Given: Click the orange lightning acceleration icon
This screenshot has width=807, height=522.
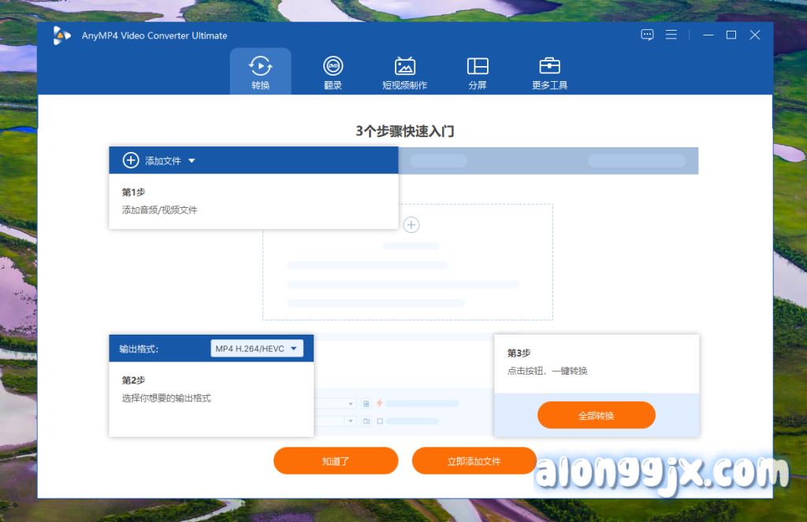Looking at the screenshot, I should 379,403.
